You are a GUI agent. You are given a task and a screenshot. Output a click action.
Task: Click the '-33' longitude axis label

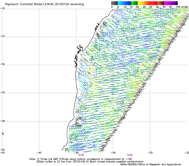150,153
